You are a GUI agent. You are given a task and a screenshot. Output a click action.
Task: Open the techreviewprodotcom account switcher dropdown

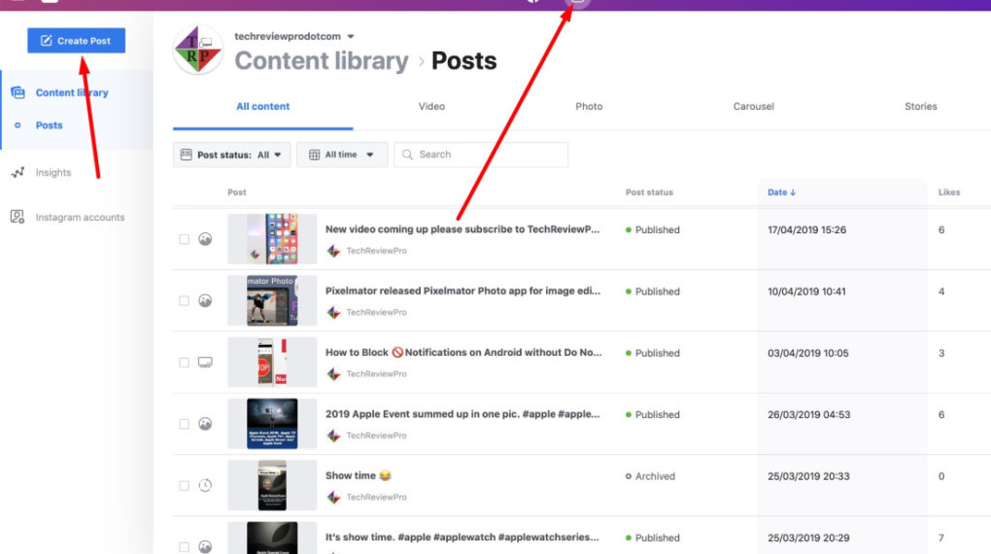(x=351, y=37)
